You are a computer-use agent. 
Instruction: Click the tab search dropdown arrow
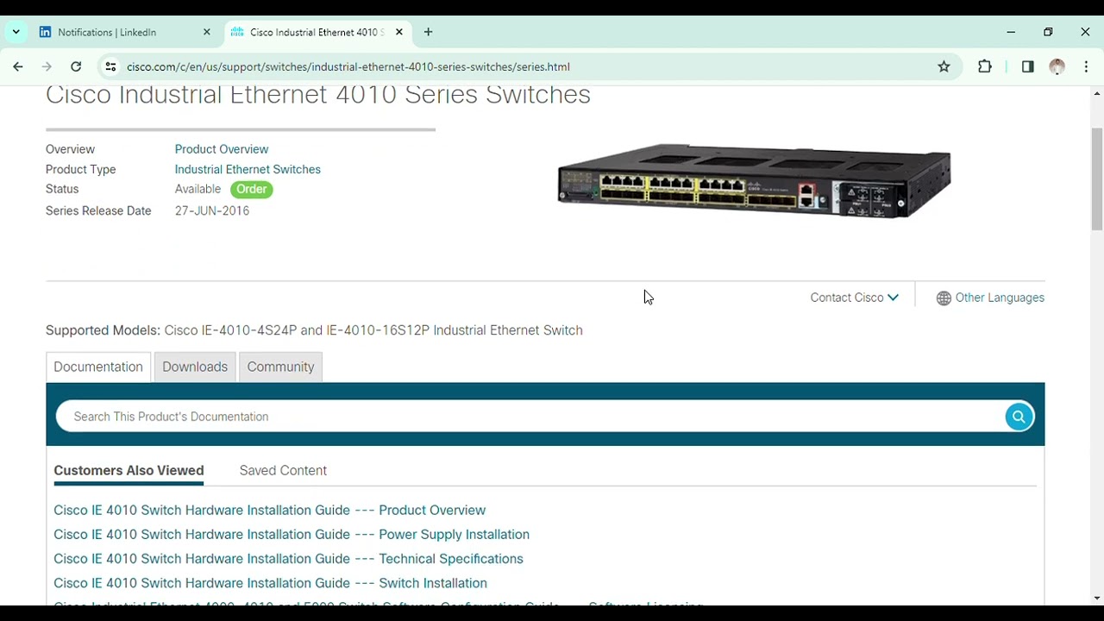(x=16, y=32)
